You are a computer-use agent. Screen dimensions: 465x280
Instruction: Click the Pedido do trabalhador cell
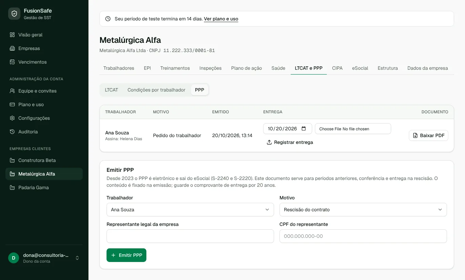[177, 135]
